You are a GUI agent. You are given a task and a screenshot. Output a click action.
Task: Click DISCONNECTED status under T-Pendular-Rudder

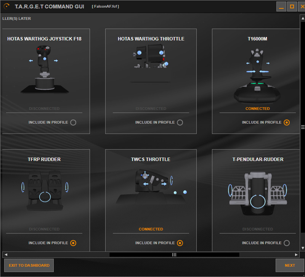click(x=258, y=229)
